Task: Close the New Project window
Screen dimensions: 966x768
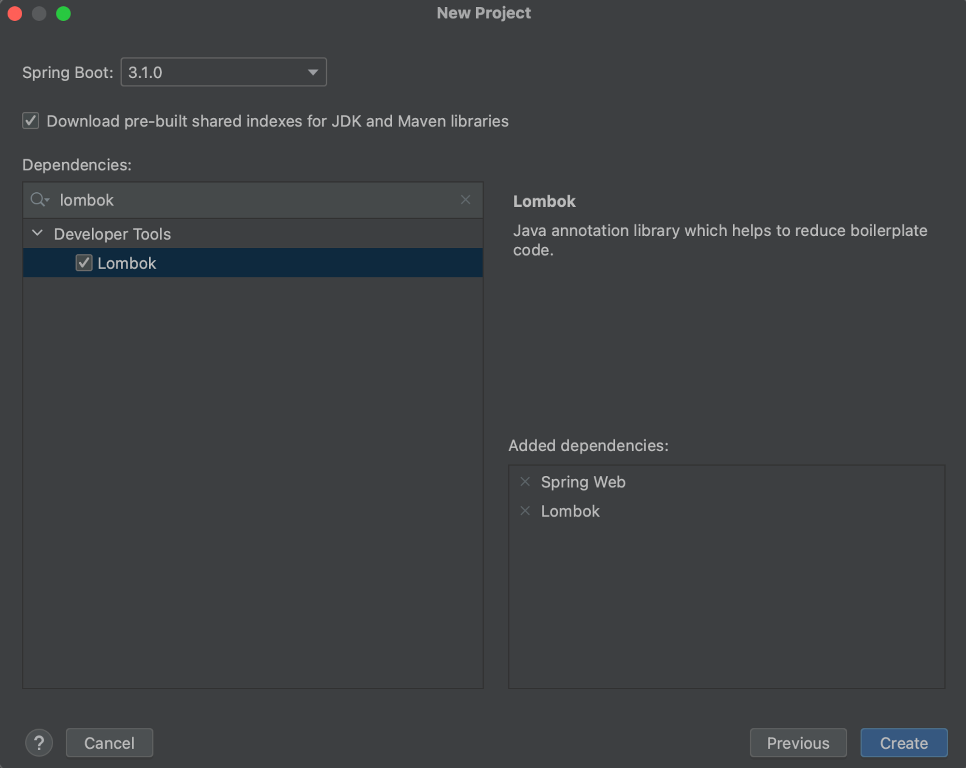Action: coord(15,14)
